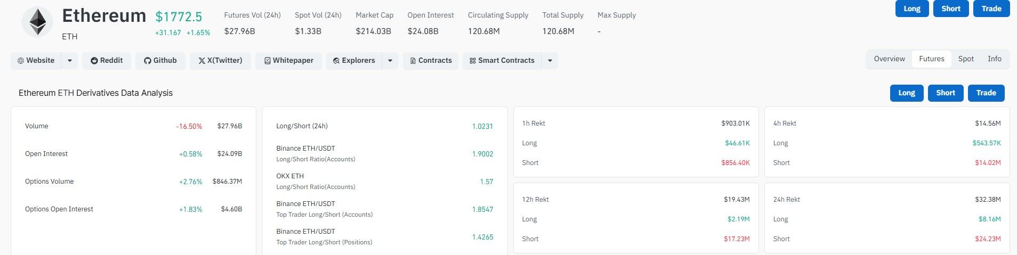Switch to the Overview tab
Image resolution: width=1017 pixels, height=255 pixels.
click(x=889, y=59)
